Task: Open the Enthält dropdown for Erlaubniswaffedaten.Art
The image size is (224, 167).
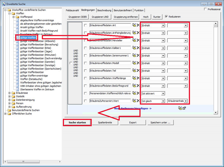Action: [x=163, y=26]
